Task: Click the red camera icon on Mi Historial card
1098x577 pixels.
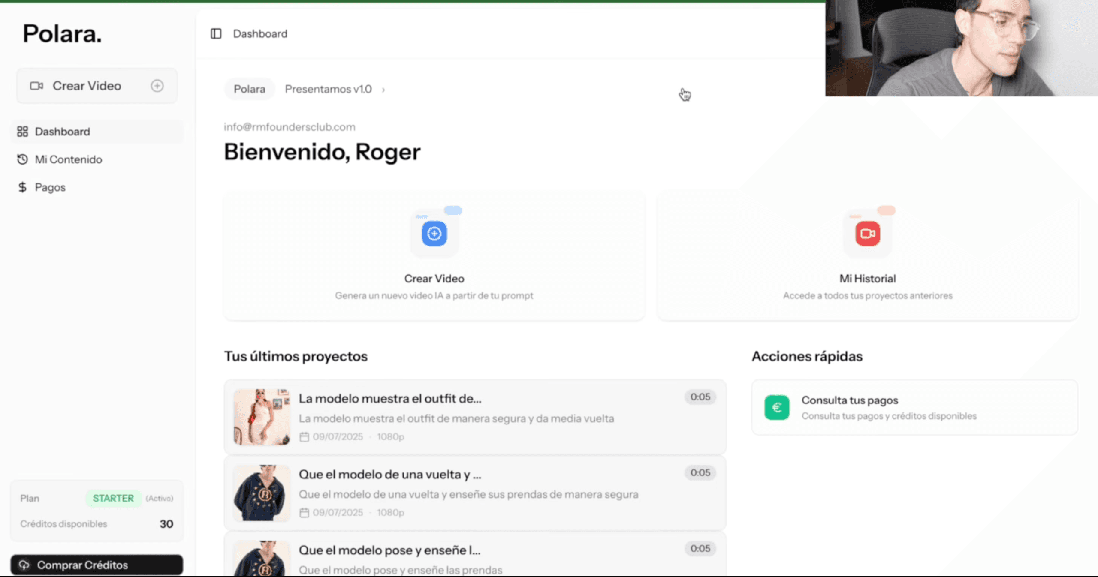Action: tap(867, 233)
